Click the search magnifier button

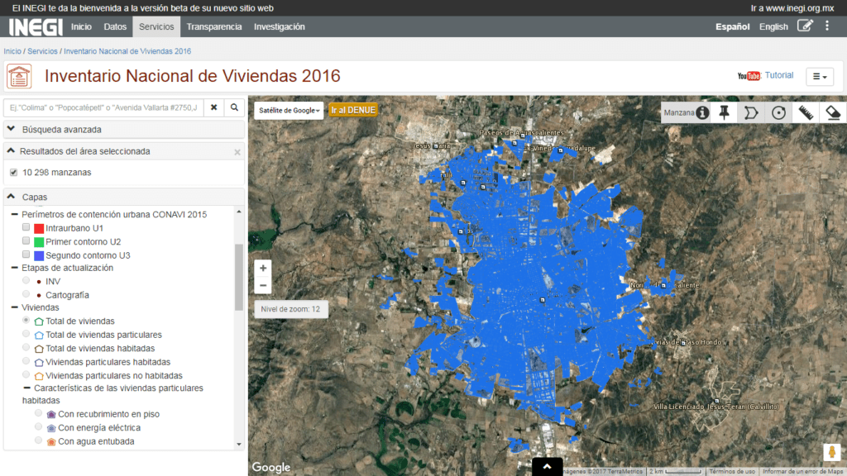click(x=234, y=107)
